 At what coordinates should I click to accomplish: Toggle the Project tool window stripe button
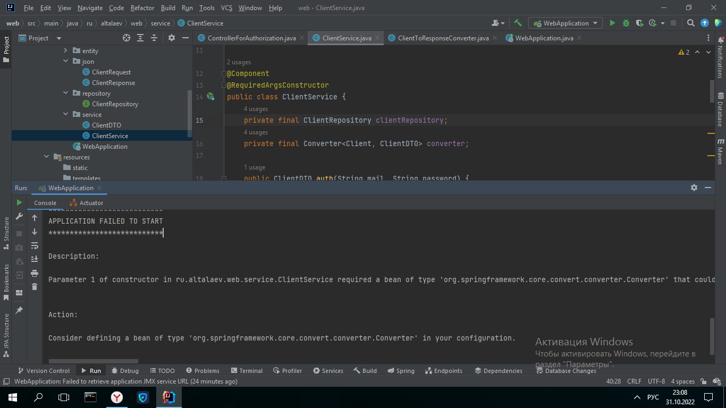6,49
